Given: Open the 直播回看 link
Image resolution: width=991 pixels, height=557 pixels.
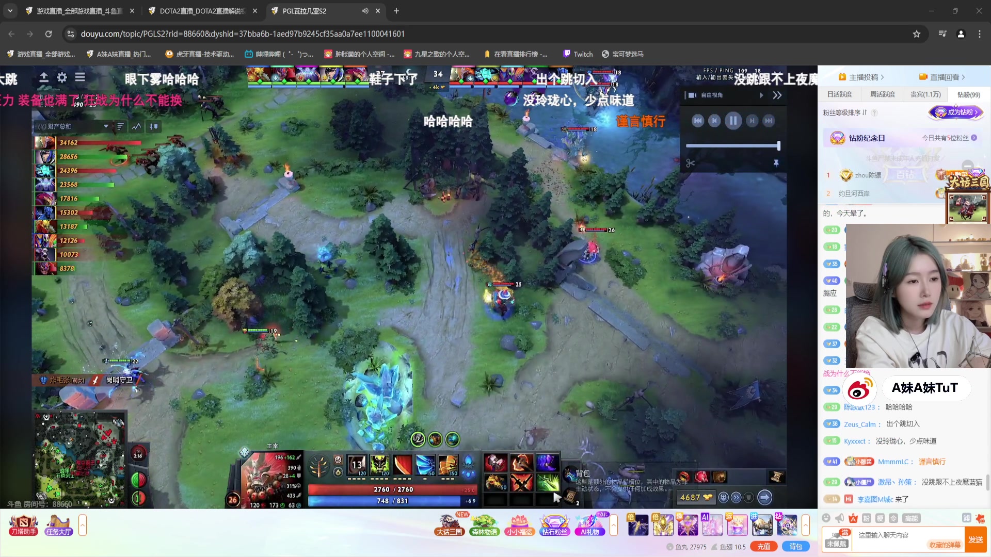Looking at the screenshot, I should [x=942, y=77].
